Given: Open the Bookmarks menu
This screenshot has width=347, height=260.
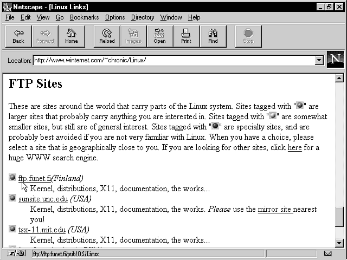Looking at the screenshot, I should (84, 17).
